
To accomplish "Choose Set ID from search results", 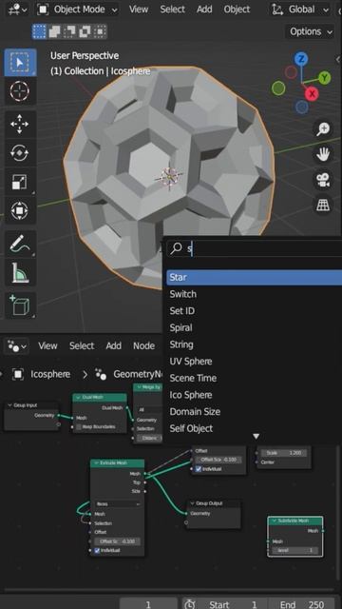I will point(255,311).
